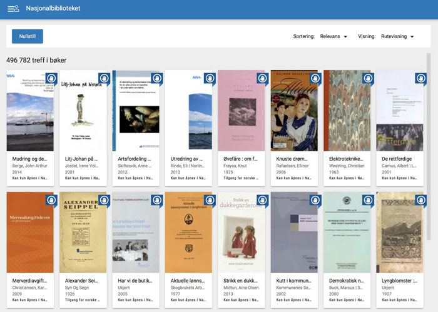Open the Elektroteknike... marbled book cover
Screen dimensions: 438x312
point(347,111)
